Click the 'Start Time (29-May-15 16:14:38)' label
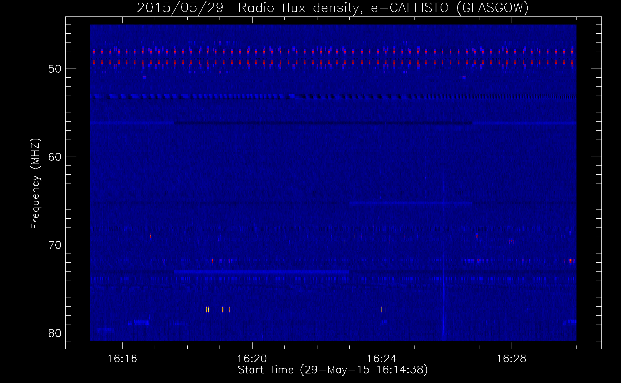The image size is (621, 383). click(333, 370)
